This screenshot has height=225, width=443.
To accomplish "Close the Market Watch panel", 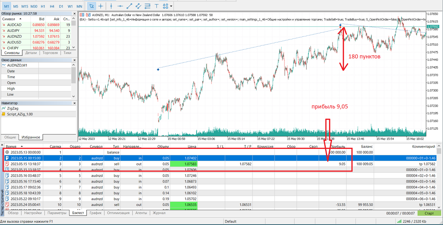I will [x=75, y=13].
